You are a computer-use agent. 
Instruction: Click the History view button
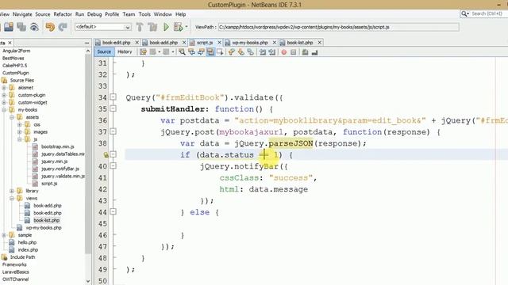pos(125,51)
